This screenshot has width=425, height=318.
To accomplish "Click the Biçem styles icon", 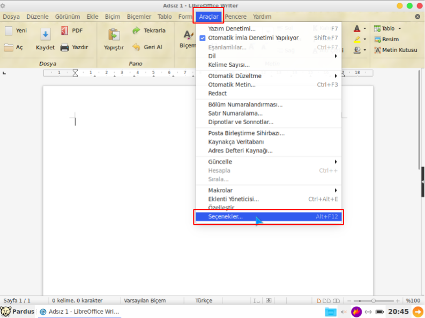I will (x=188, y=35).
